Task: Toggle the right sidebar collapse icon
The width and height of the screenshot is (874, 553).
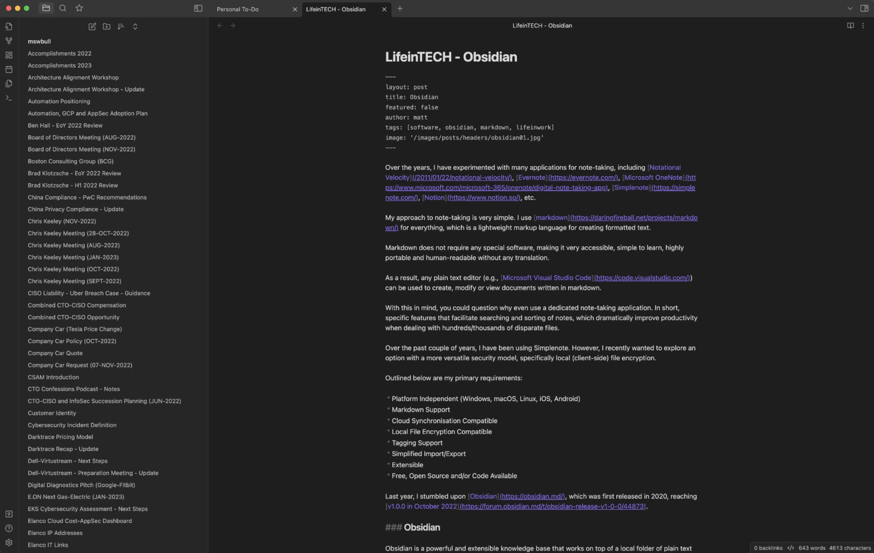Action: tap(864, 9)
